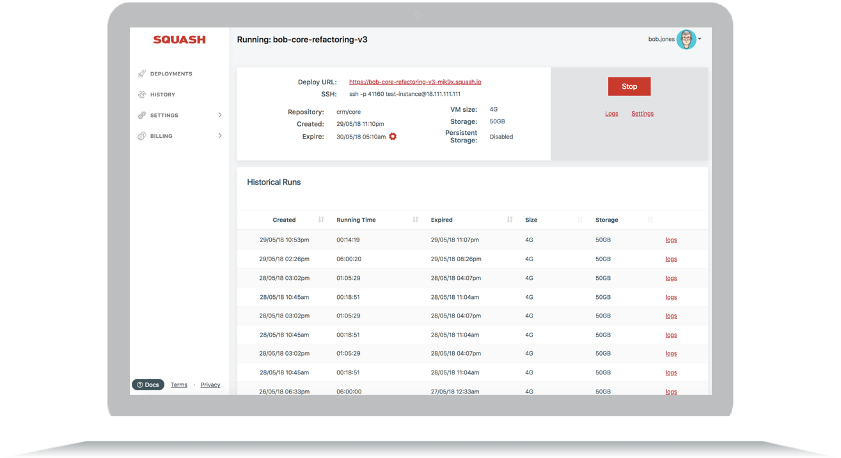Sort table by the Created column arrows

321,220
